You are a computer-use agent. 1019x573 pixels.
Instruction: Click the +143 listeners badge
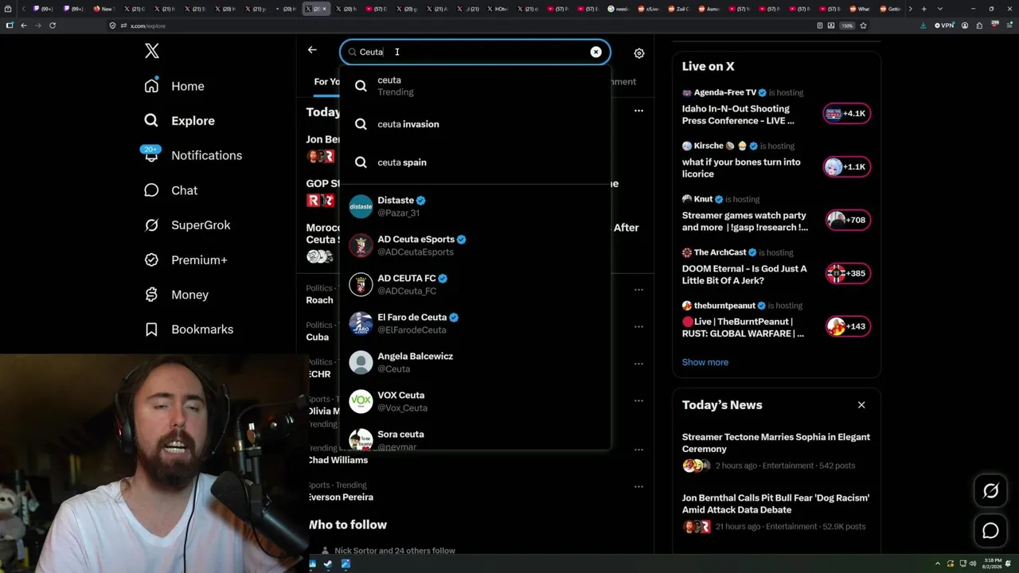[846, 326]
